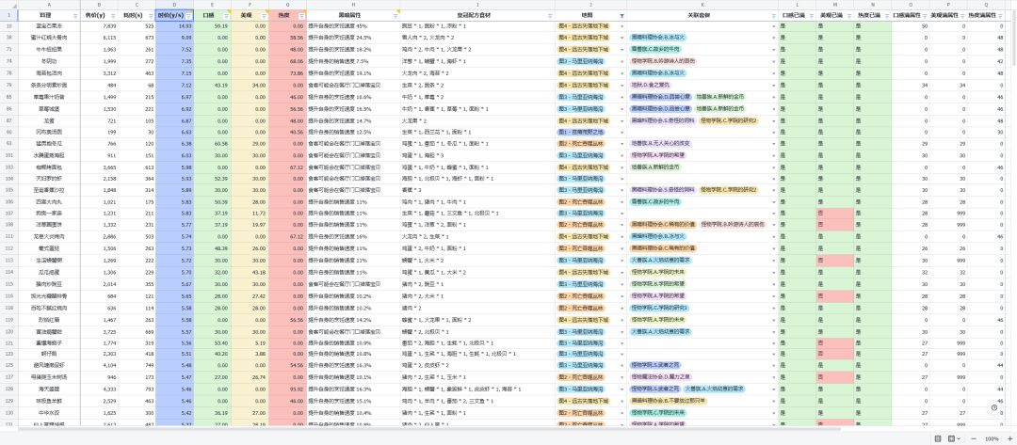Open the filter icon in column Q header
The width and height of the screenshot is (1017, 445).
click(999, 15)
